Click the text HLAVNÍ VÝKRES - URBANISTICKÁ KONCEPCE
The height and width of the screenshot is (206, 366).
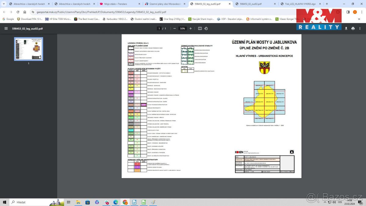point(264,56)
